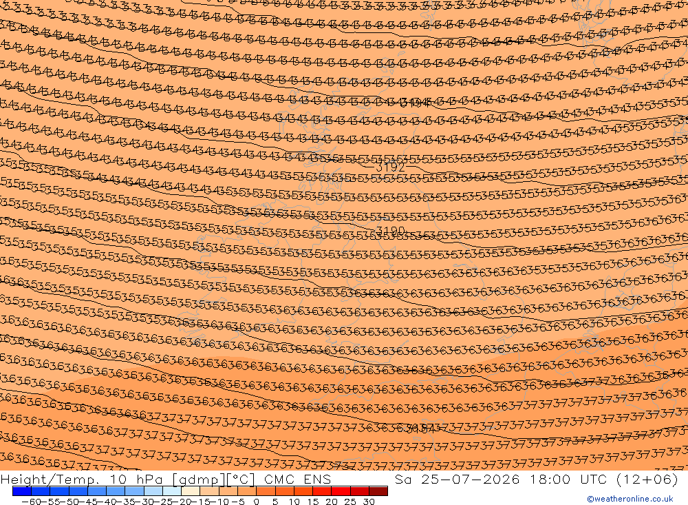Select the '10' legend value
The image size is (688, 505).
(x=294, y=502)
